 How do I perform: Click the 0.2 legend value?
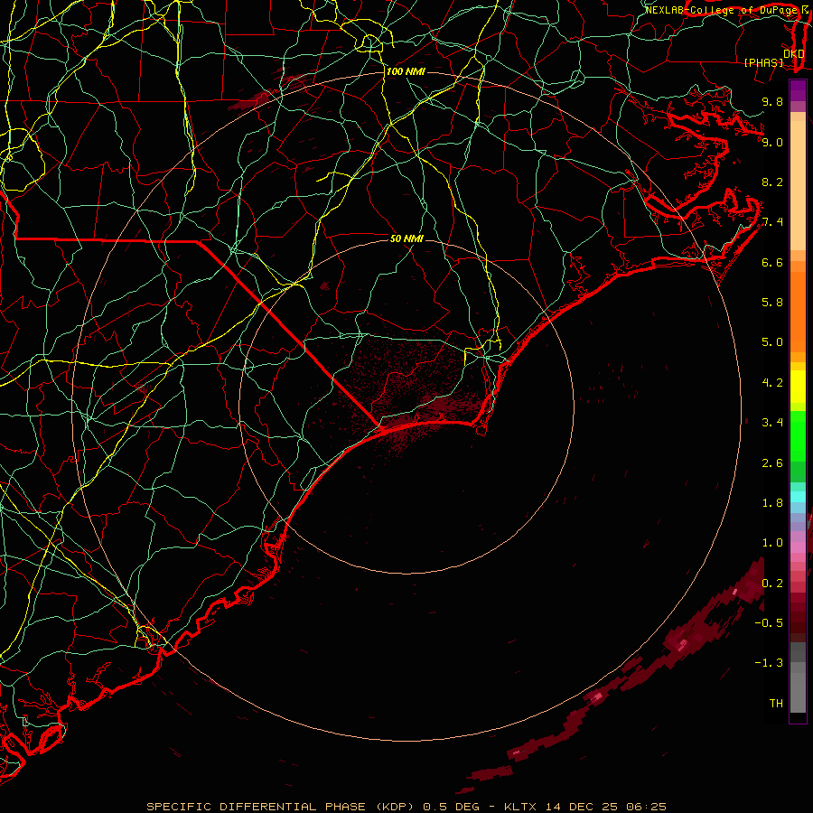[772, 584]
